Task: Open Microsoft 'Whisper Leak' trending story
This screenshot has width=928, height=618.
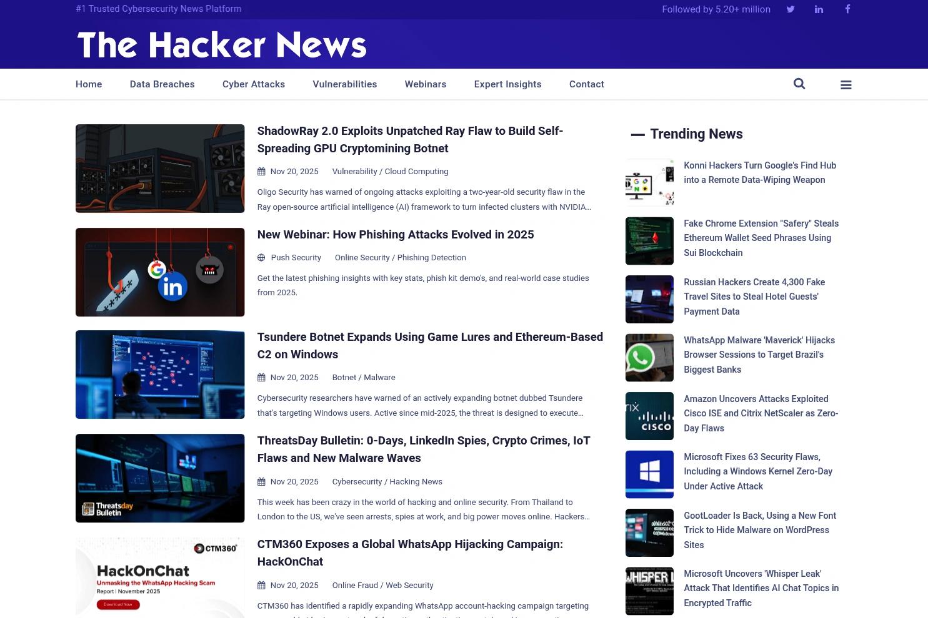Action: click(761, 588)
